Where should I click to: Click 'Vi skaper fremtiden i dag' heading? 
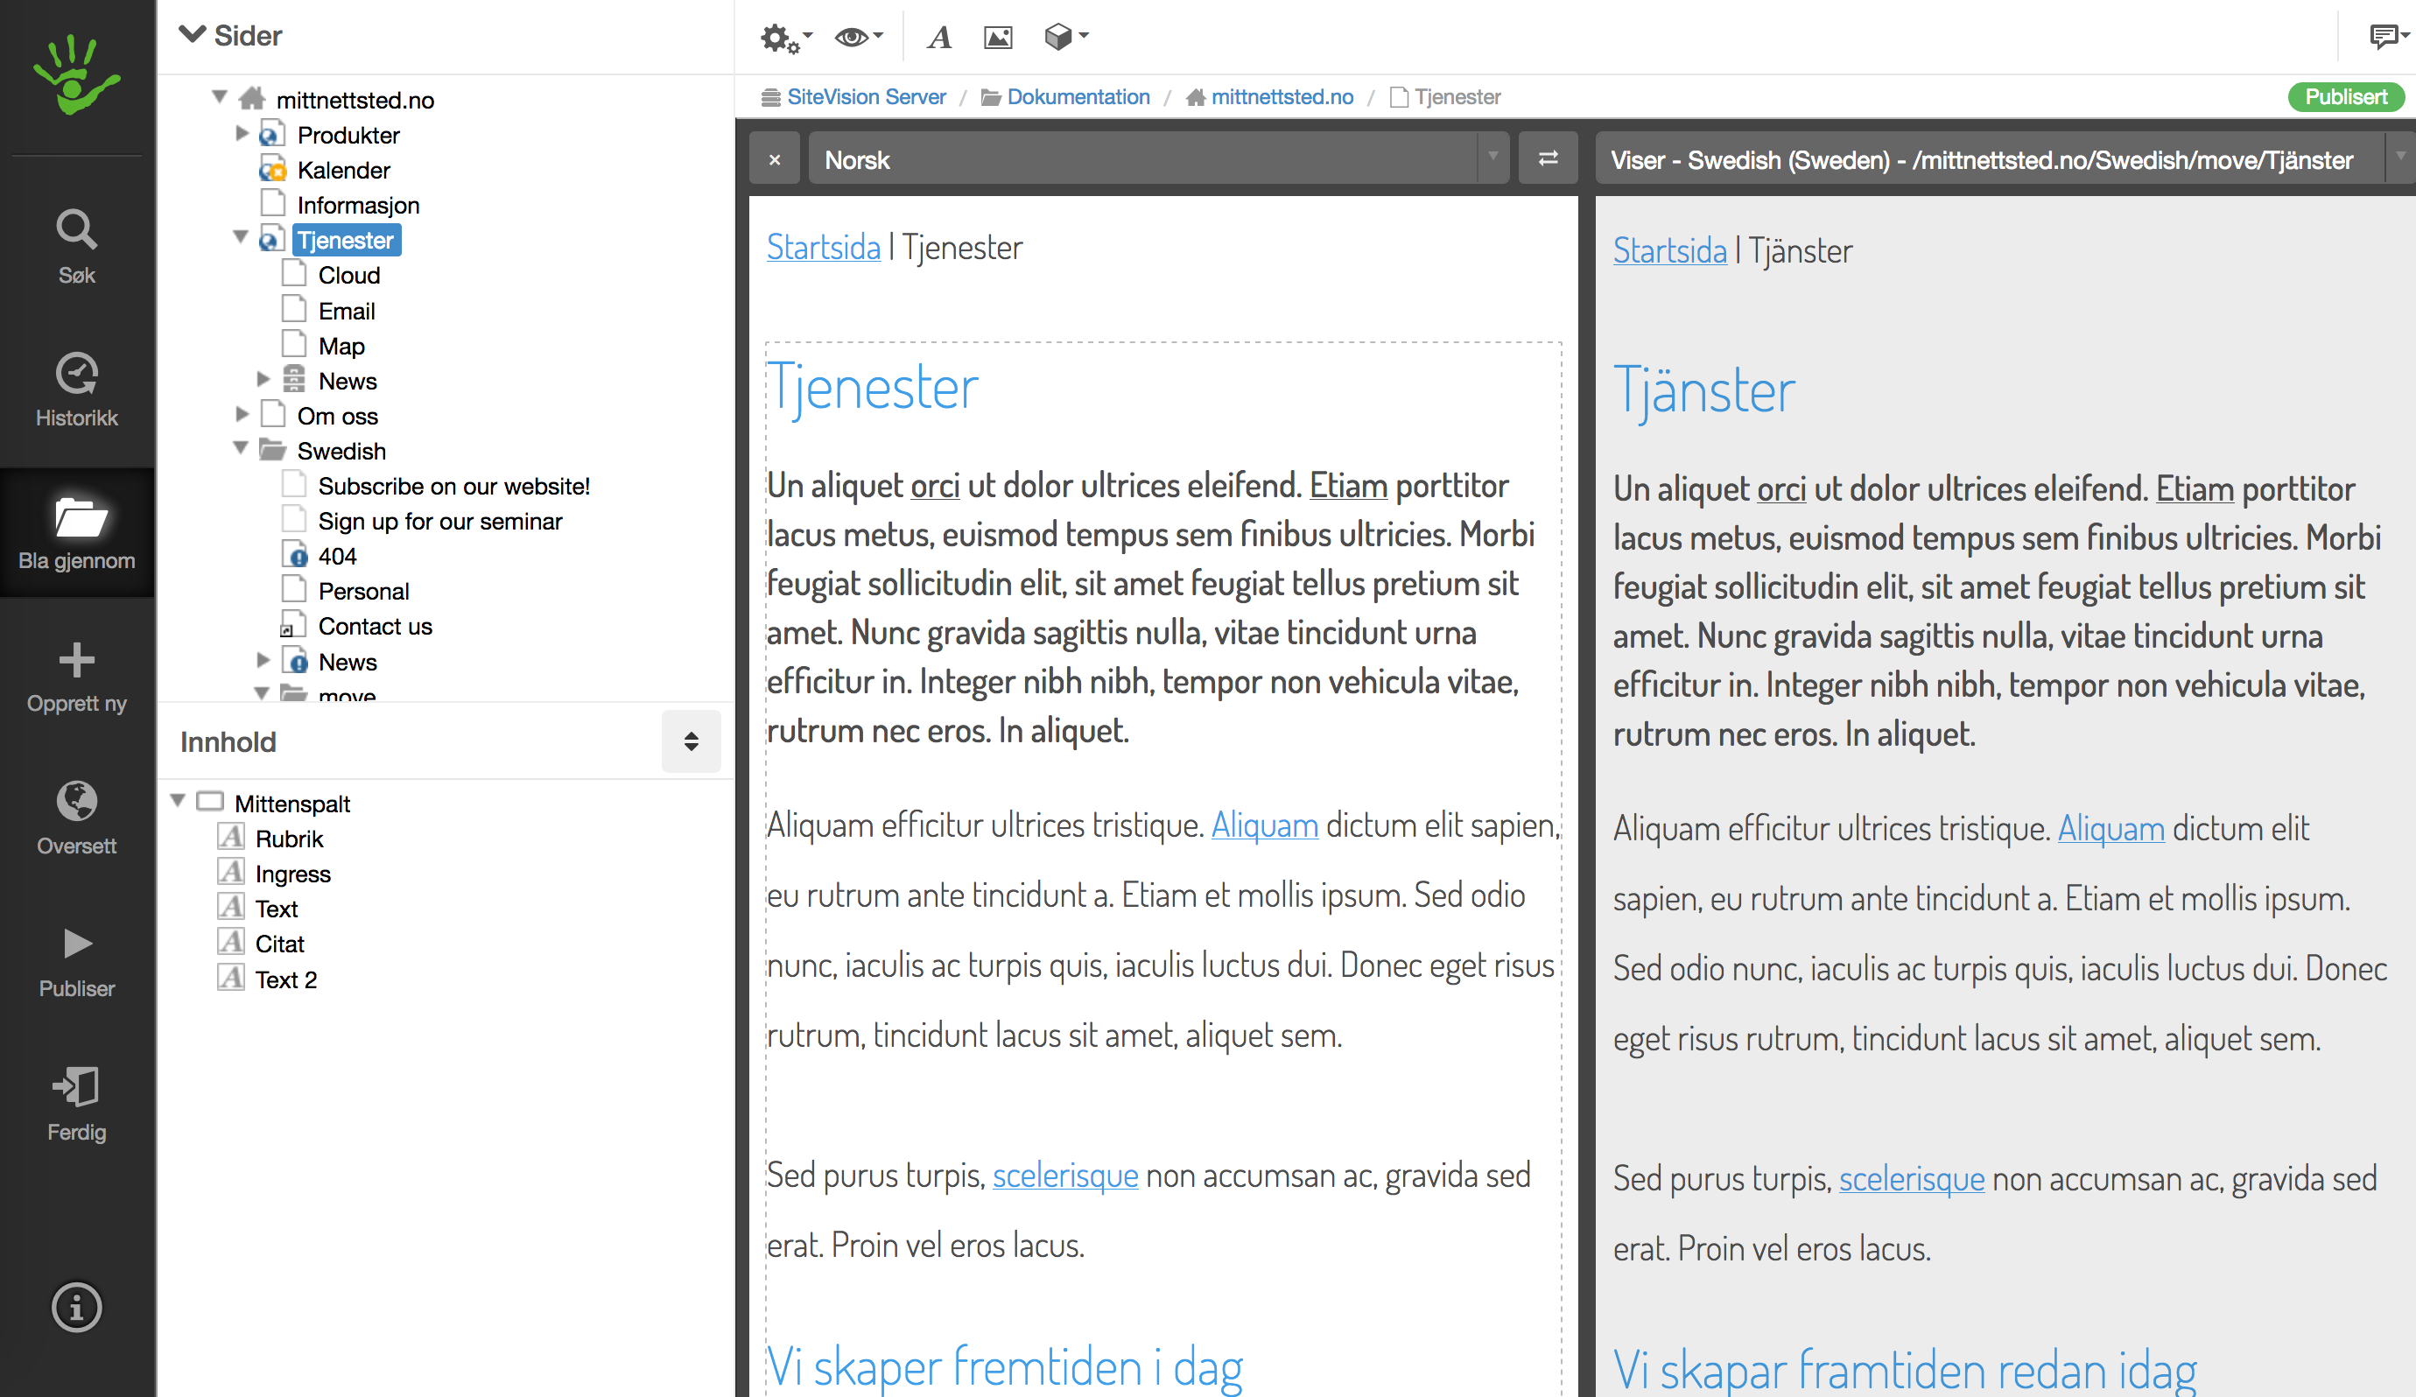(1004, 1367)
